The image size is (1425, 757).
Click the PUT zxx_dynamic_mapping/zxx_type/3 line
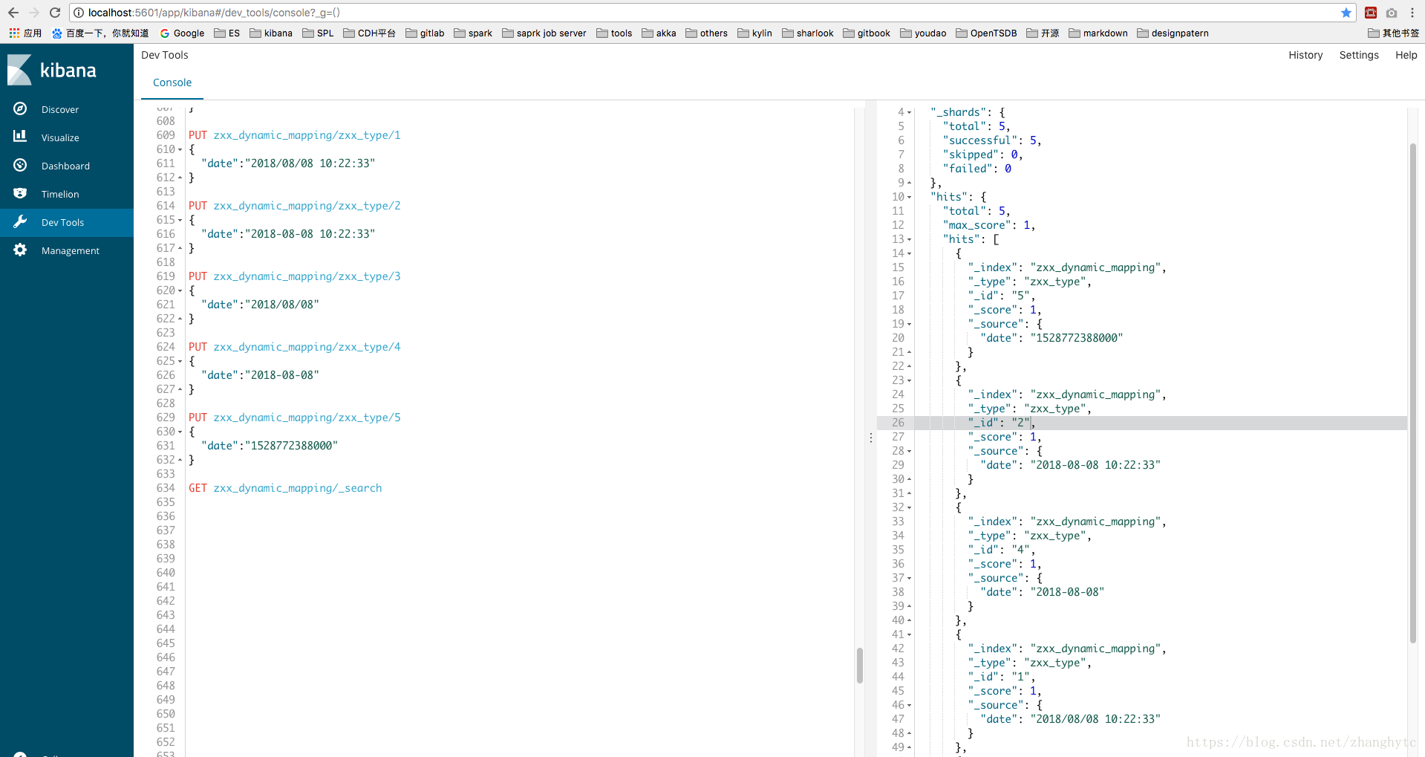(x=294, y=276)
